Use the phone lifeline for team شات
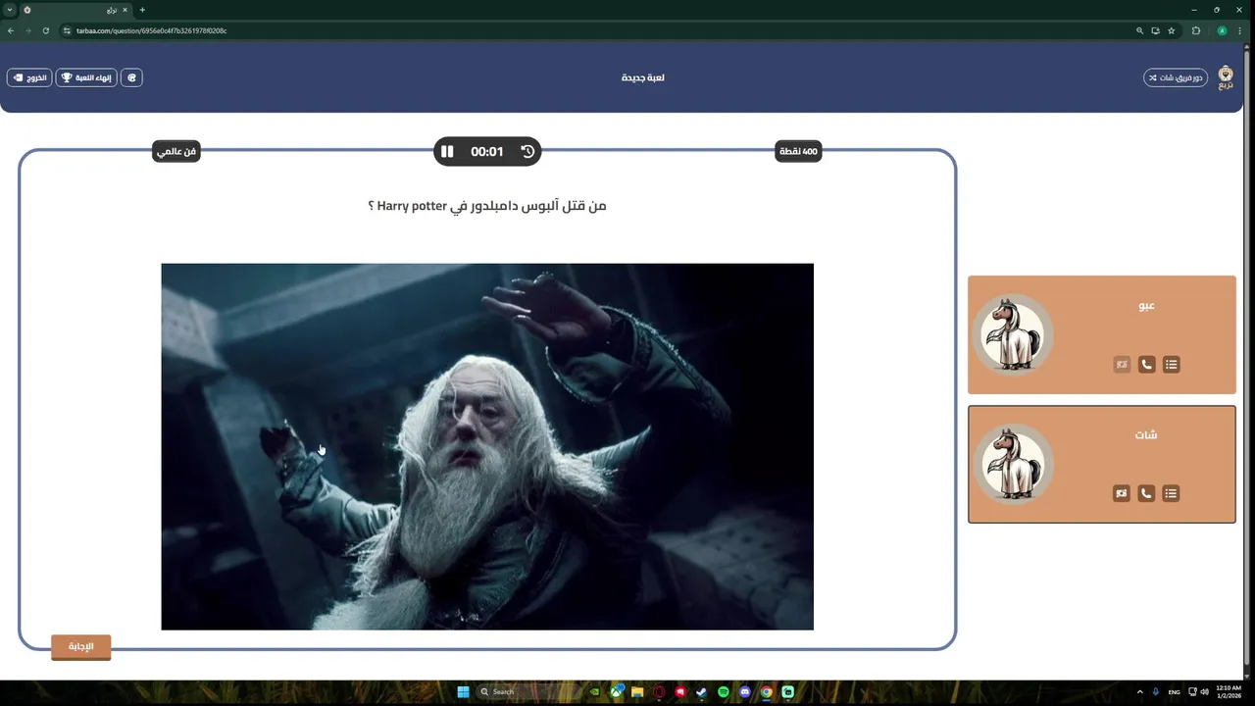 [x=1146, y=493]
